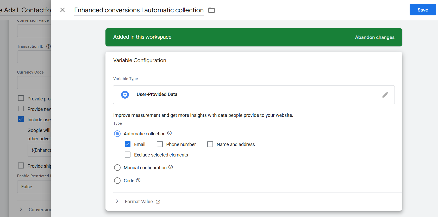The image size is (438, 217).
Task: Open the False dropdown in background tag
Action: pyautogui.click(x=34, y=187)
